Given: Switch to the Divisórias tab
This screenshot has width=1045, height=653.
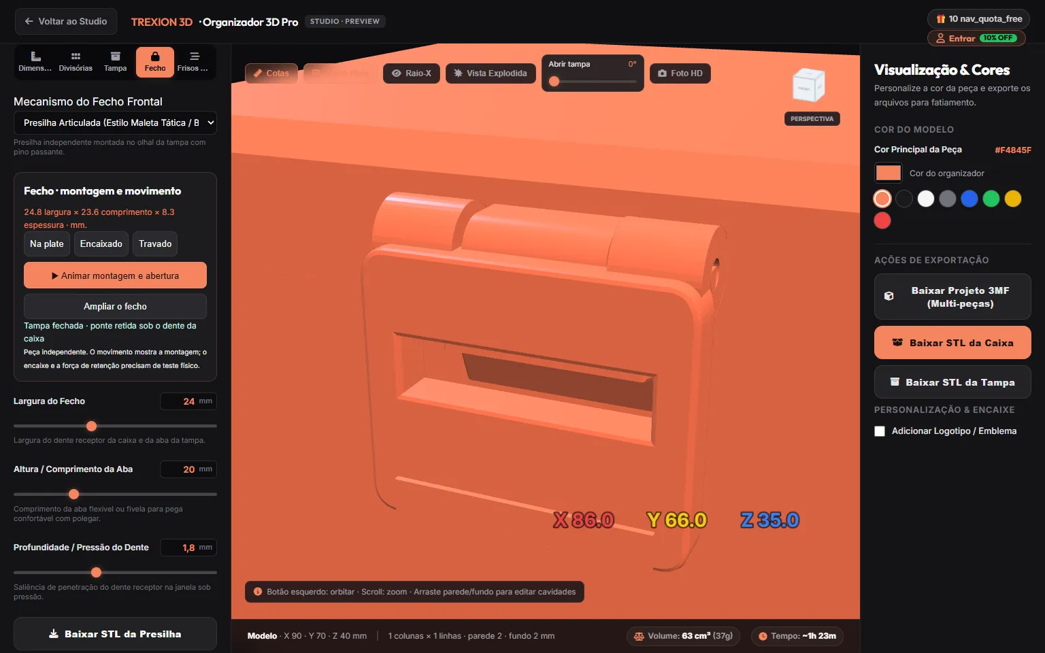Looking at the screenshot, I should click(x=76, y=61).
